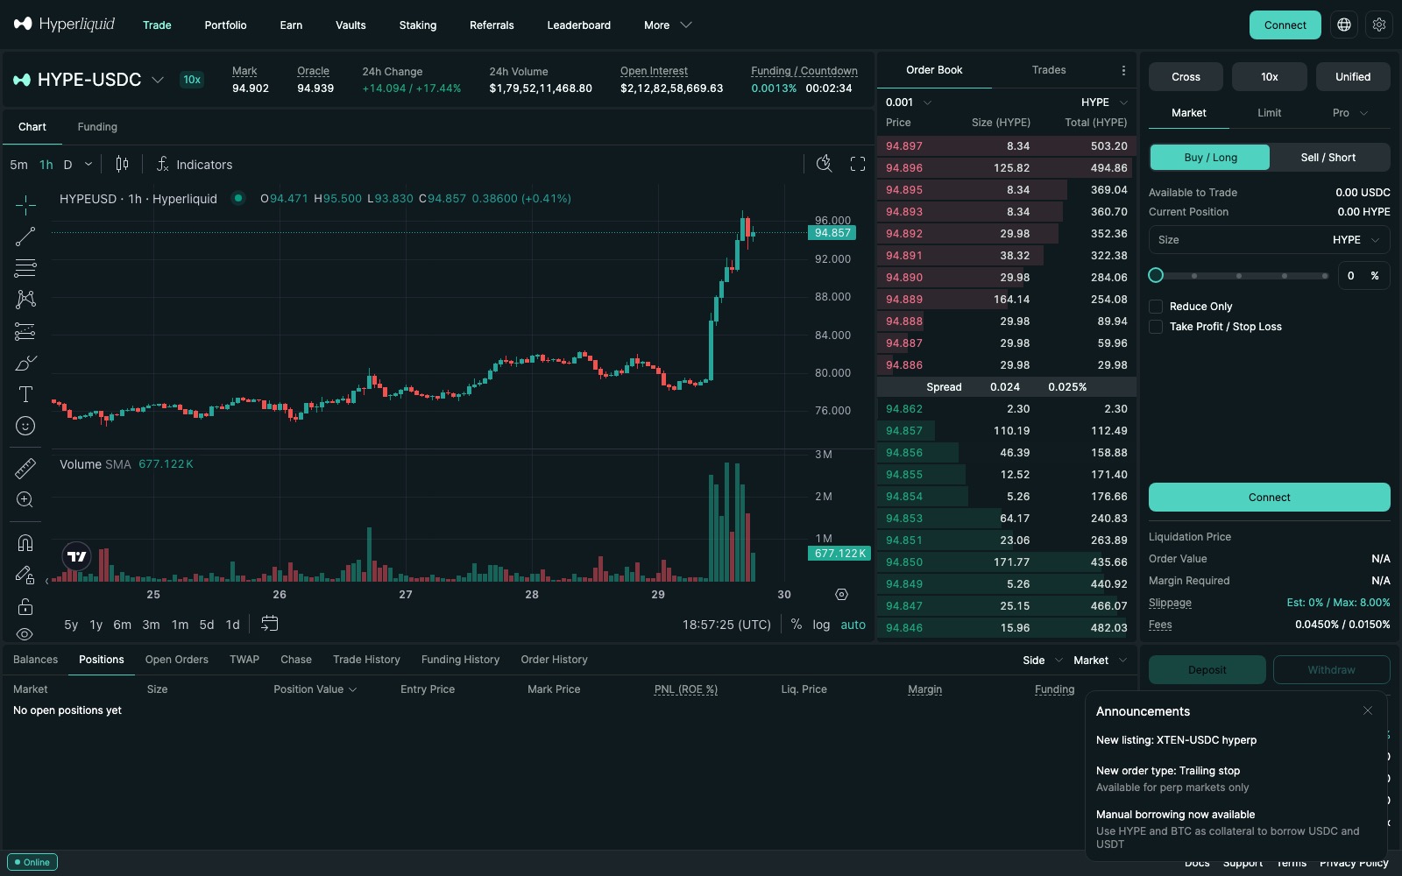1402x876 pixels.
Task: Expand the Pro order type dropdown
Action: pos(1349,113)
